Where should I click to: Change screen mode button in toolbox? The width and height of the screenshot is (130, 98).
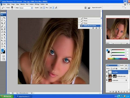click(x=4, y=59)
